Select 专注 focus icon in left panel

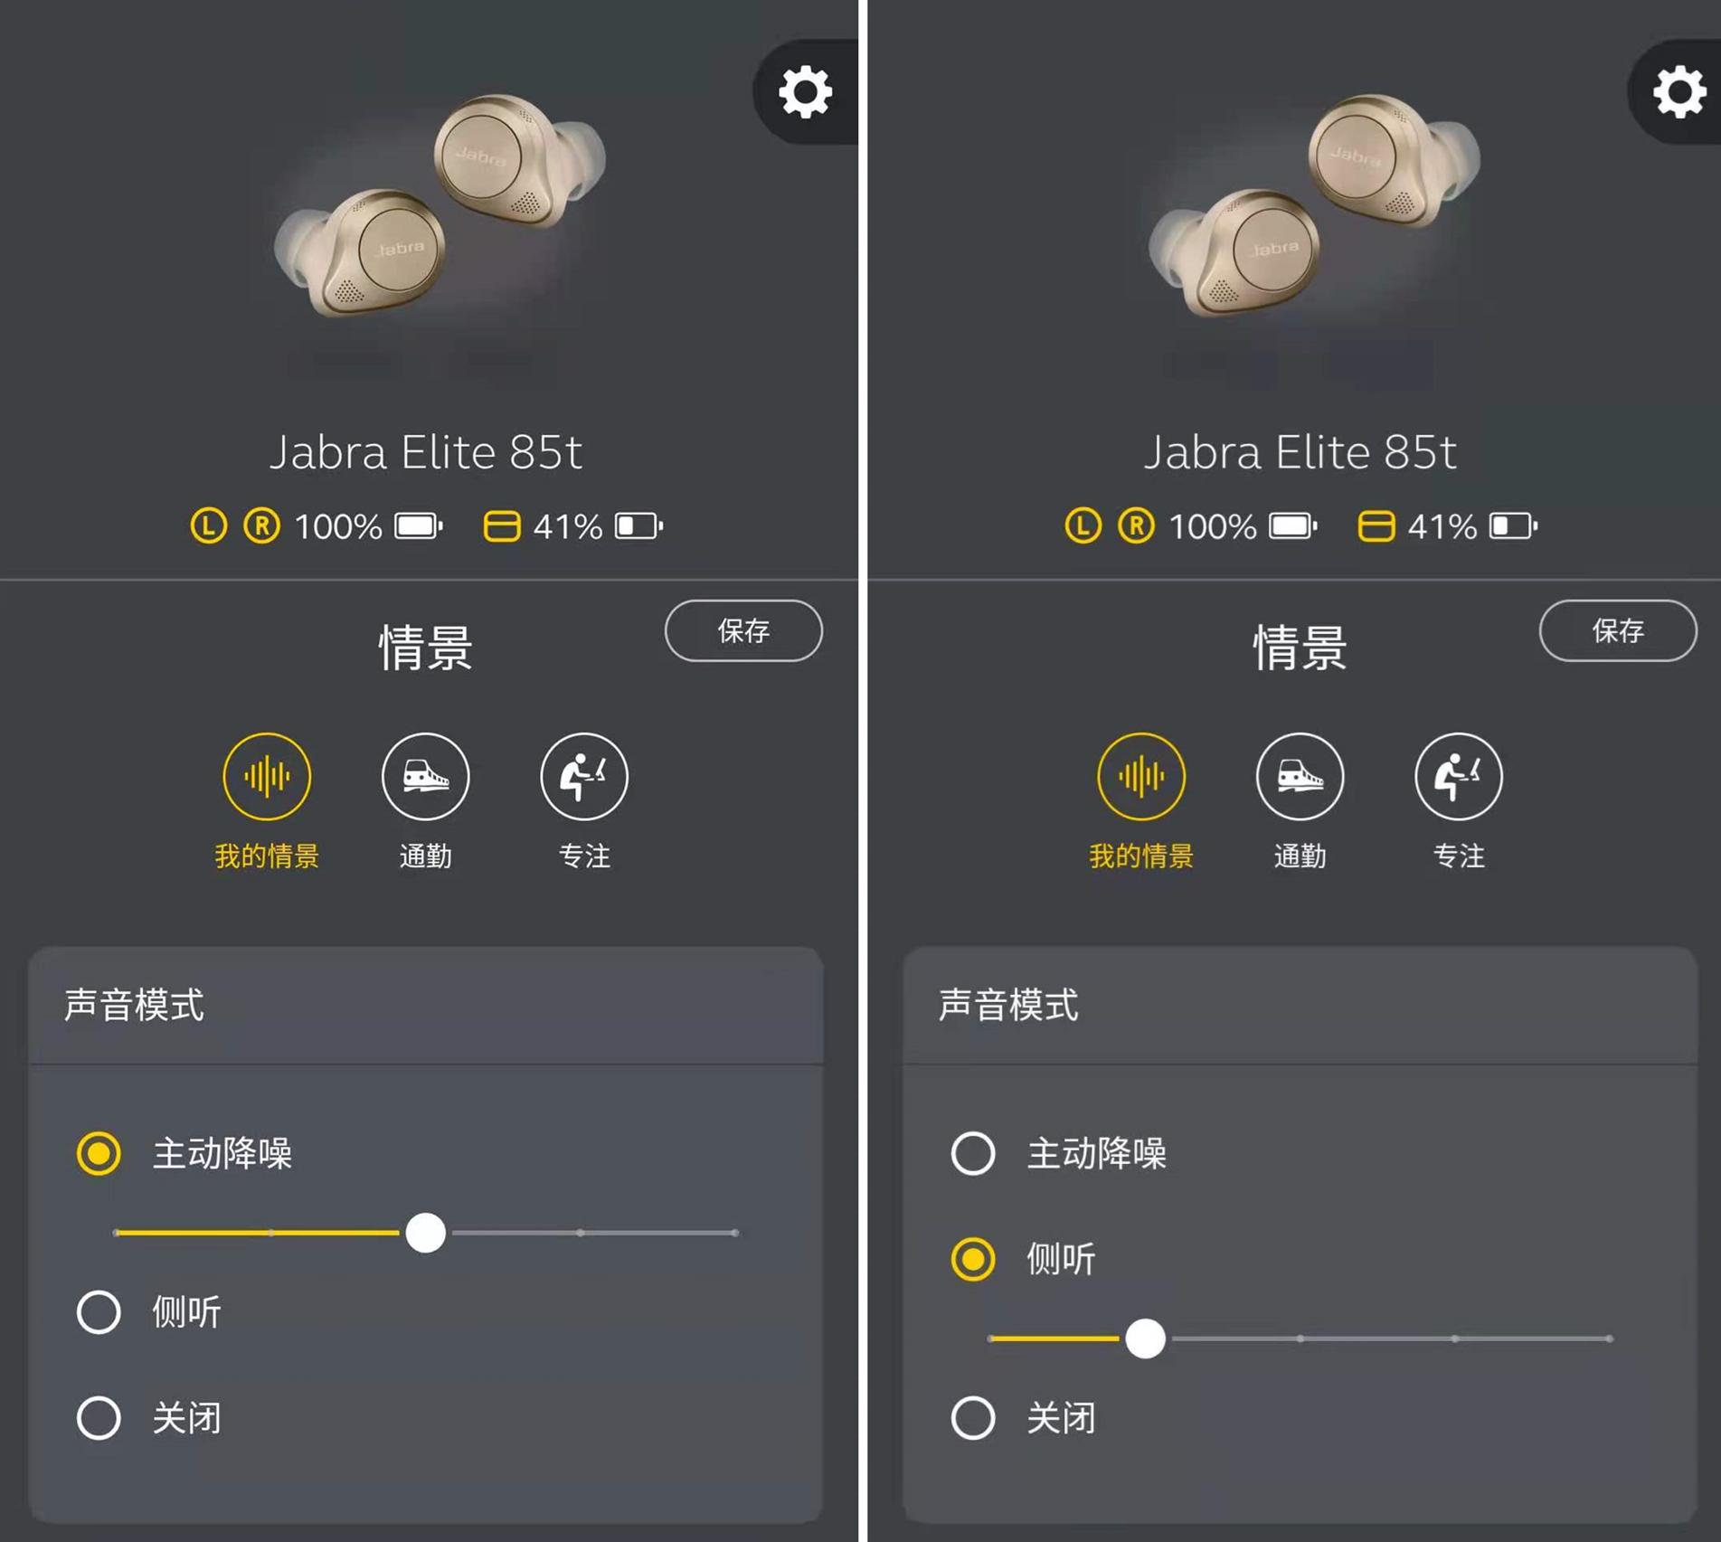click(584, 776)
